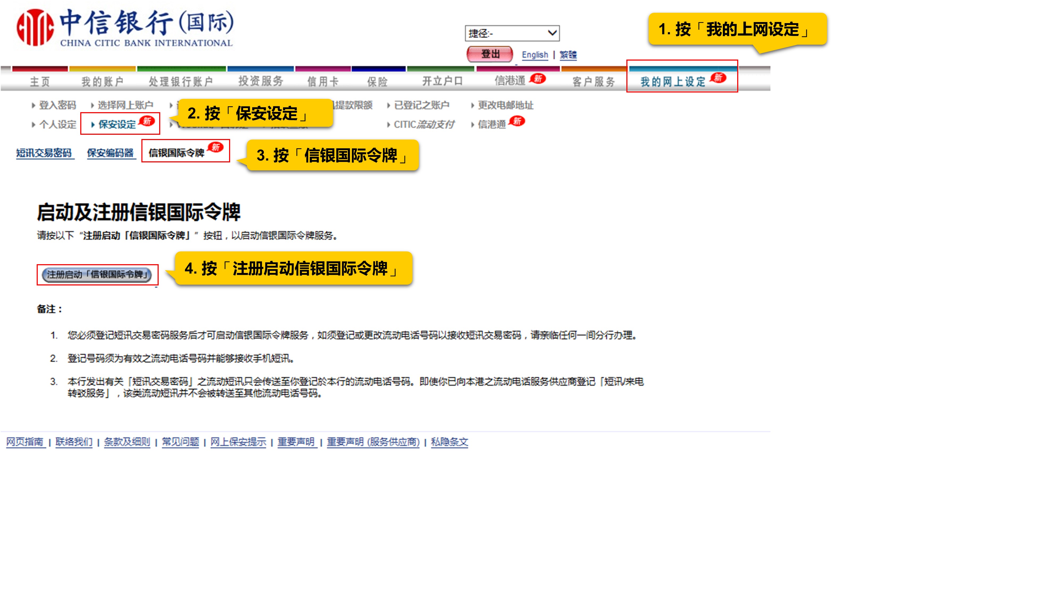This screenshot has height=598, width=1063.
Task: Click the arrow bullet before 已登记之账户
Action: (x=388, y=106)
